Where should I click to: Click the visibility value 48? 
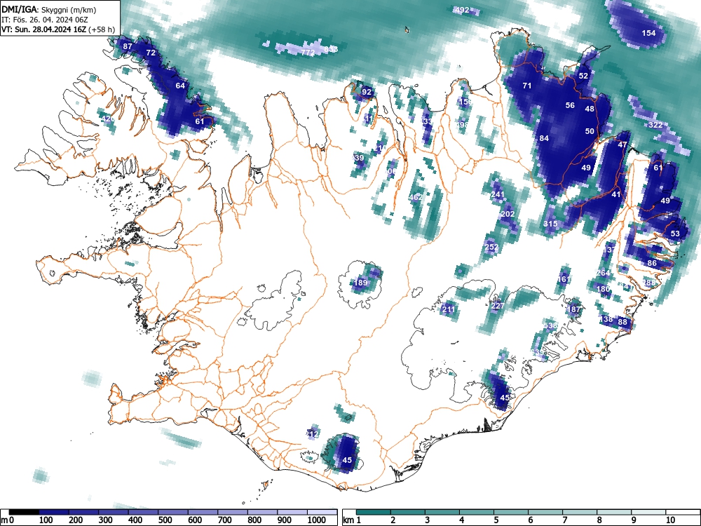(590, 109)
